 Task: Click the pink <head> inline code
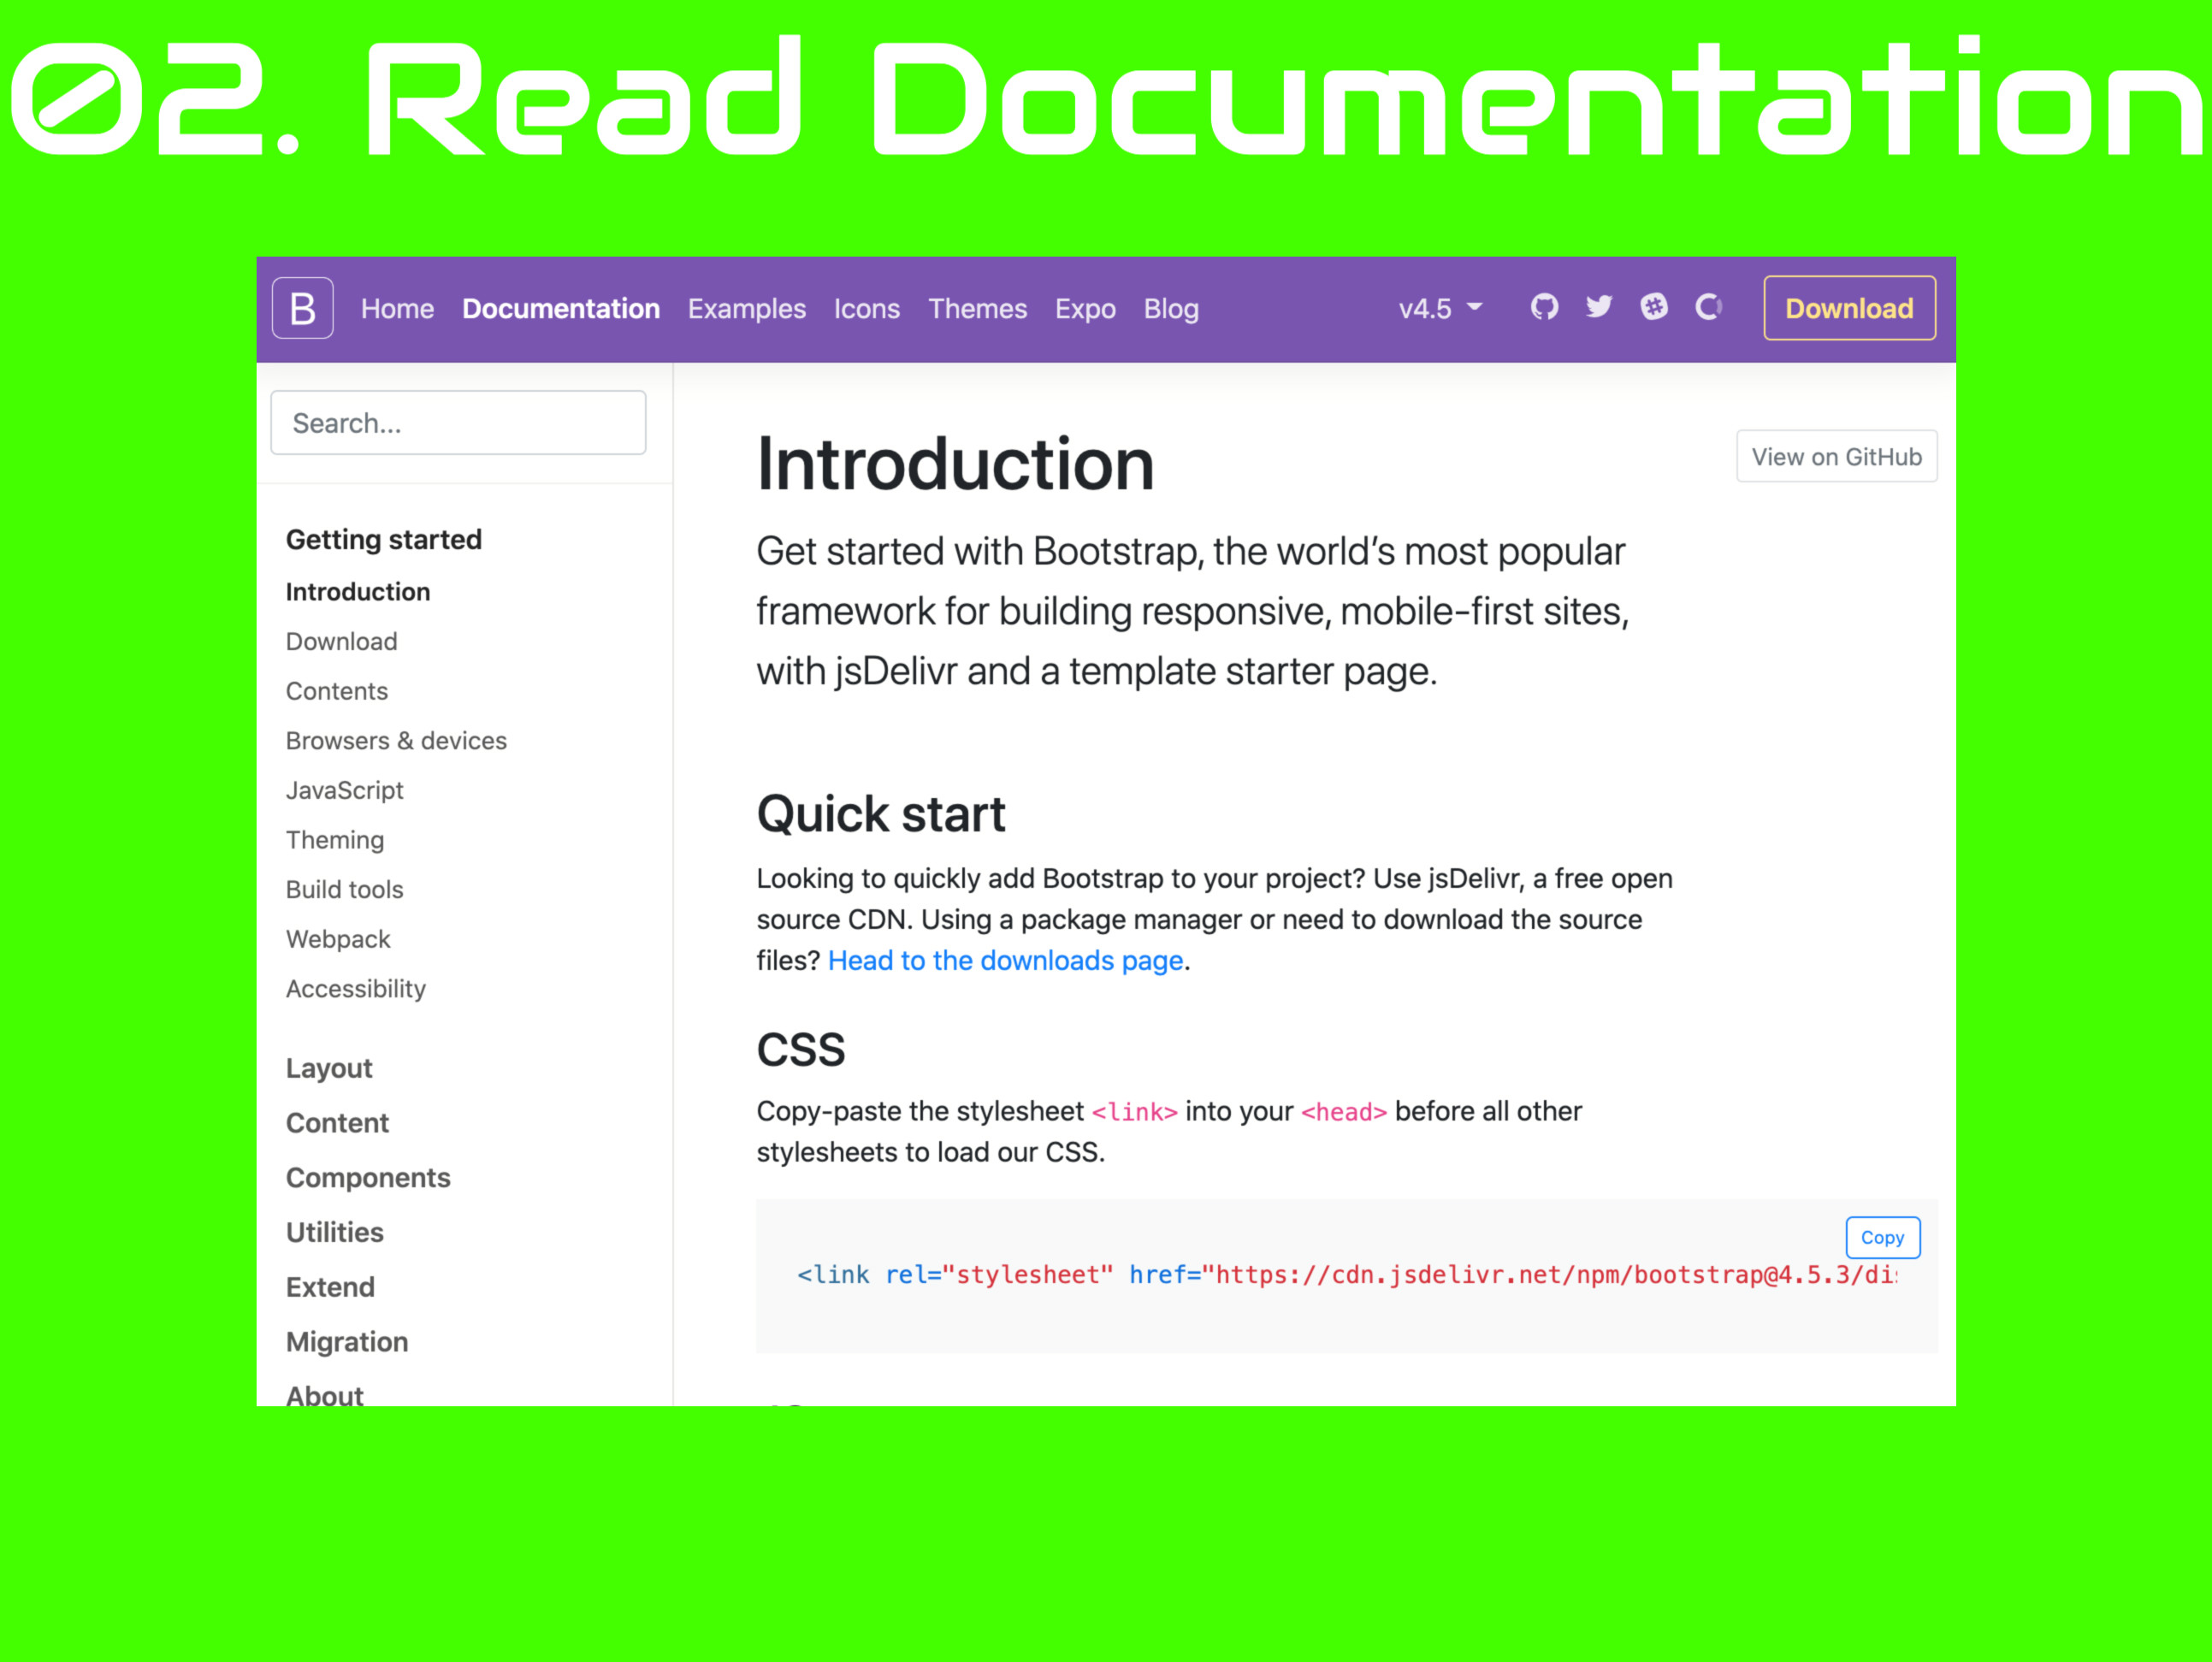tap(1343, 1111)
